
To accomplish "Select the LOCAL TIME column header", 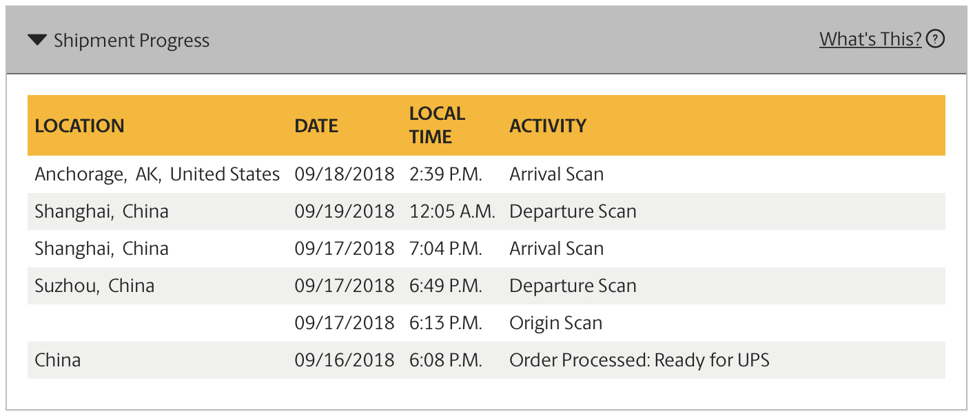I will tap(437, 125).
